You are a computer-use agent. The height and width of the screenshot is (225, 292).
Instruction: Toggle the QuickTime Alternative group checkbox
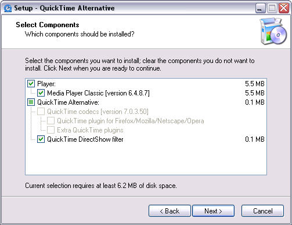(x=31, y=102)
